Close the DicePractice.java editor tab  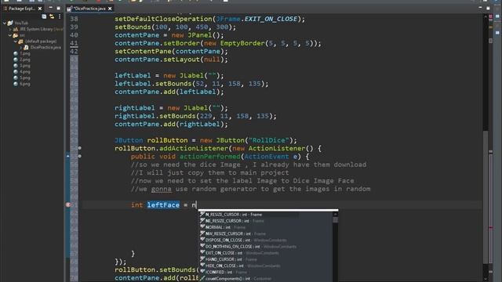coord(110,9)
